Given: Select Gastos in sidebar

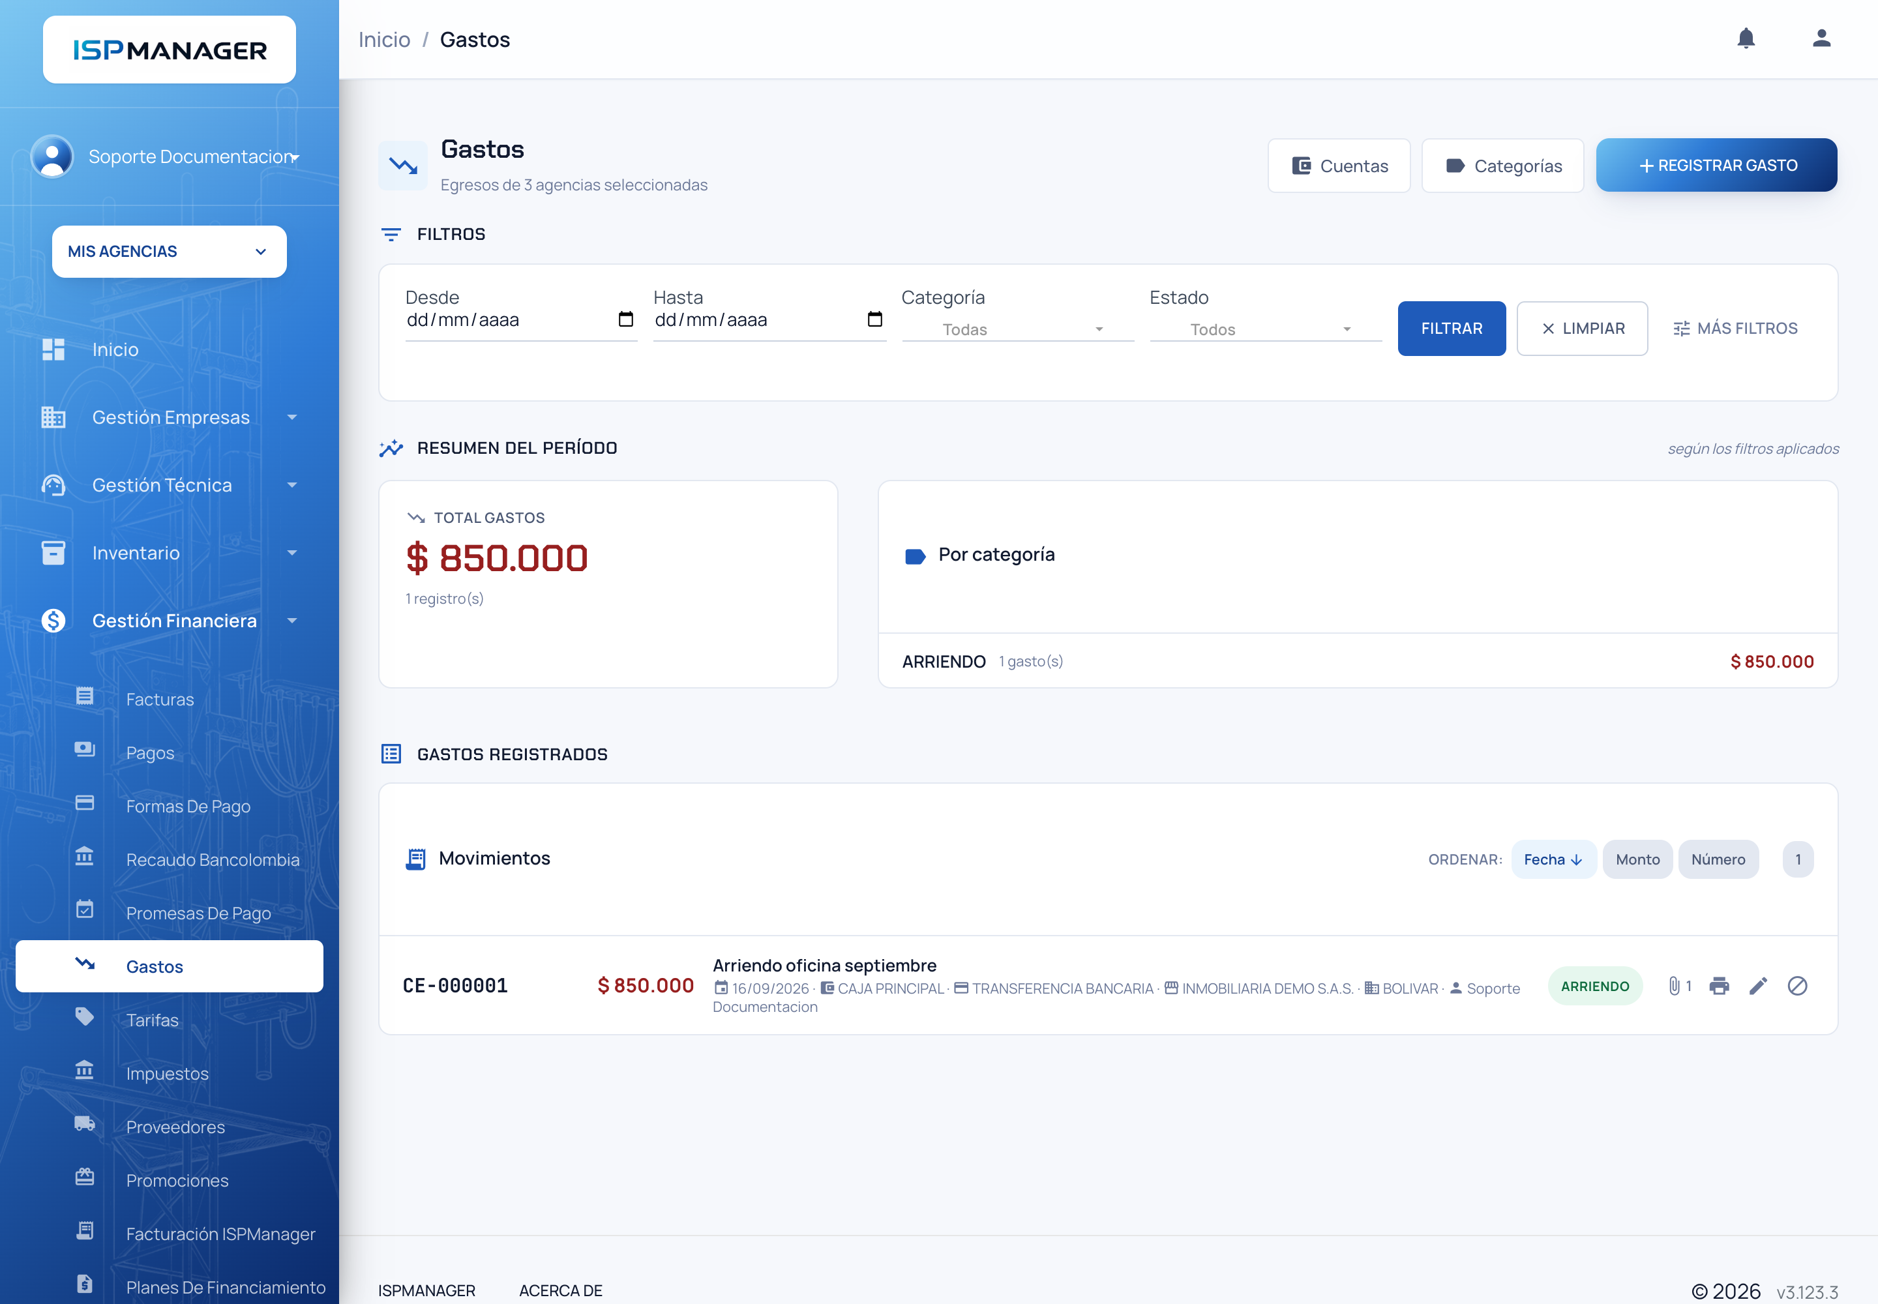Looking at the screenshot, I should [169, 966].
